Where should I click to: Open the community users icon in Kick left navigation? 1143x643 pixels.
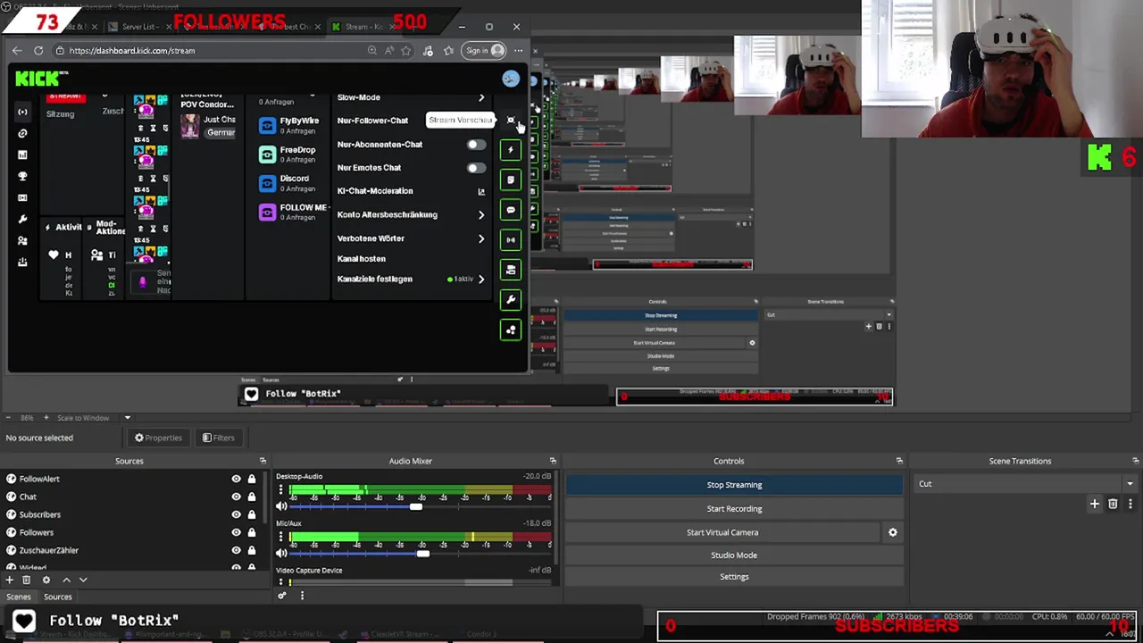click(22, 240)
